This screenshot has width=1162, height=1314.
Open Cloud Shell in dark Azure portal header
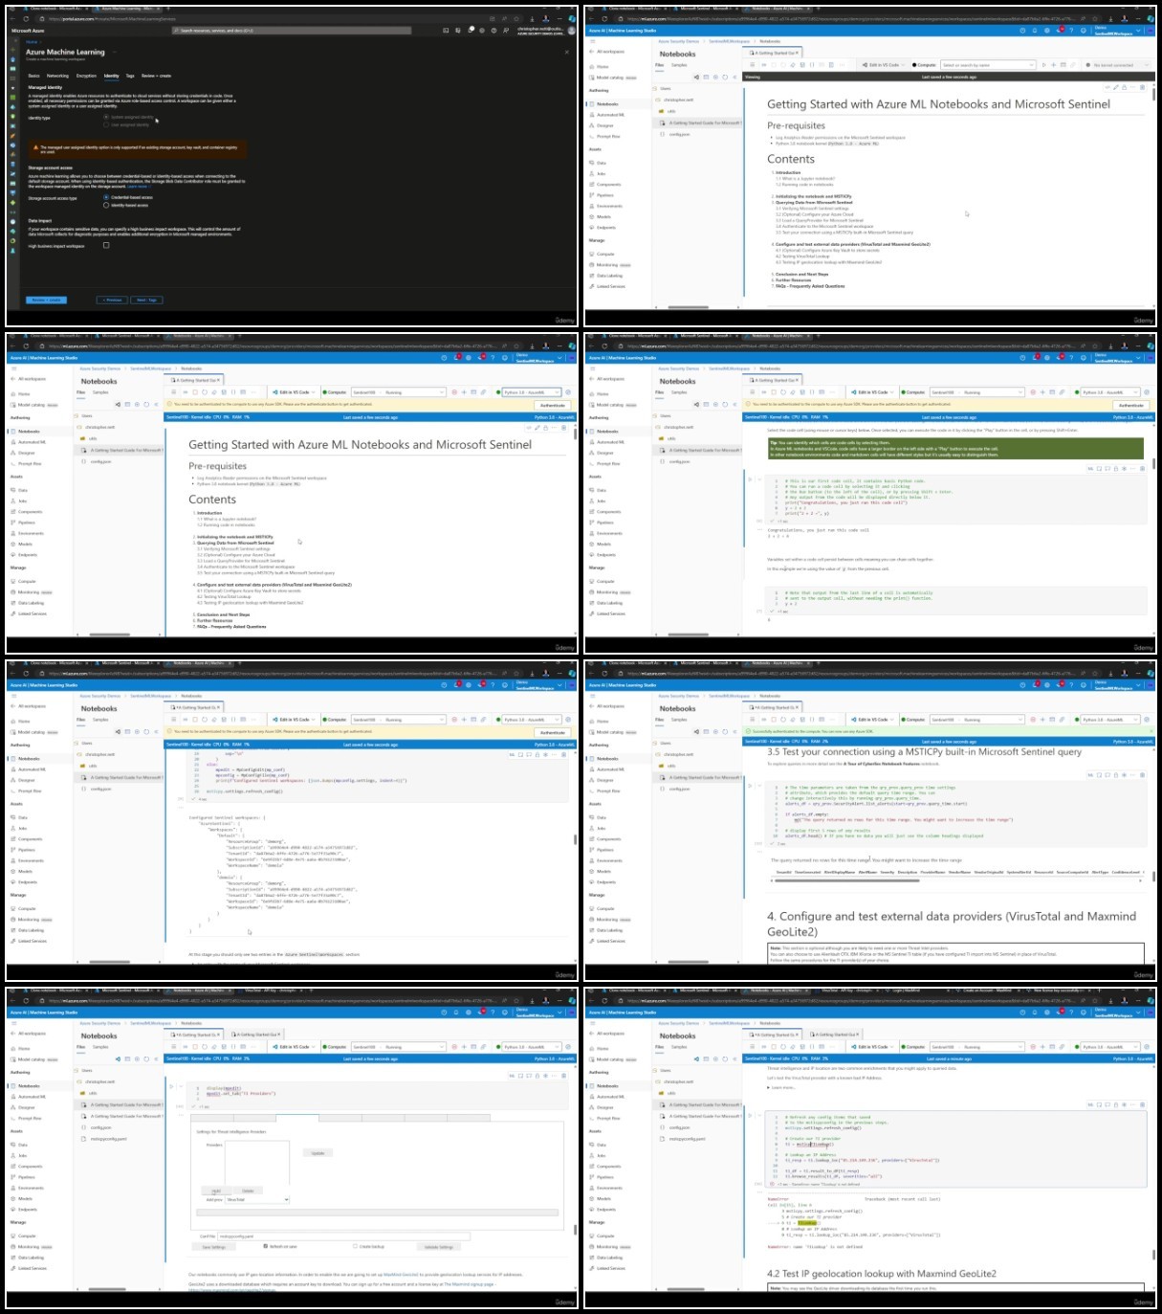446,31
